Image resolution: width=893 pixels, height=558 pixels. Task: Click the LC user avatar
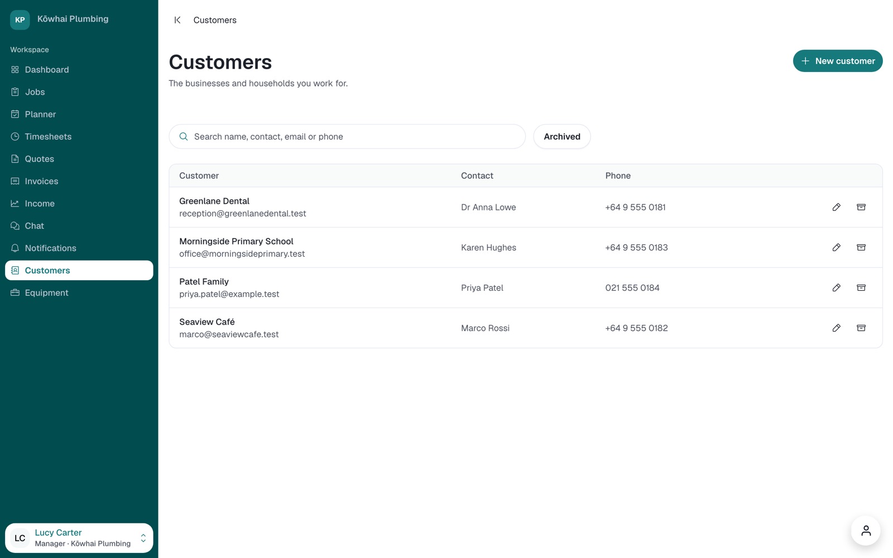pos(20,538)
